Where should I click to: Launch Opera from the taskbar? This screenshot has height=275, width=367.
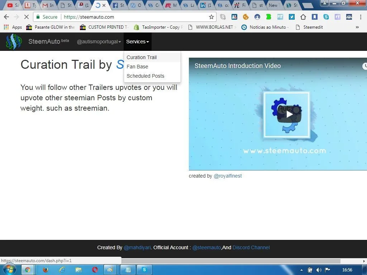click(95, 270)
